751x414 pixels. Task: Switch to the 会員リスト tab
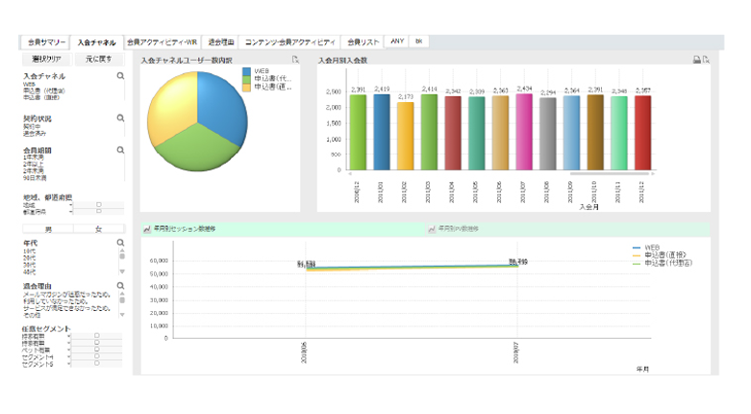pyautogui.click(x=363, y=42)
